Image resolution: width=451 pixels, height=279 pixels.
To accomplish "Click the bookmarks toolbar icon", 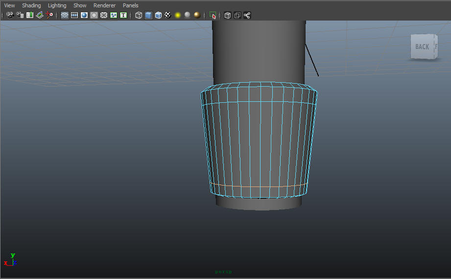I will click(x=29, y=15).
